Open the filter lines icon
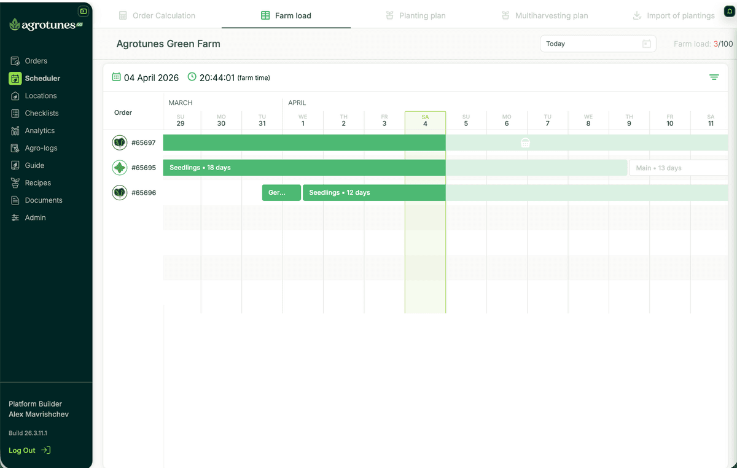Viewport: 737px width, 468px height. tap(714, 77)
